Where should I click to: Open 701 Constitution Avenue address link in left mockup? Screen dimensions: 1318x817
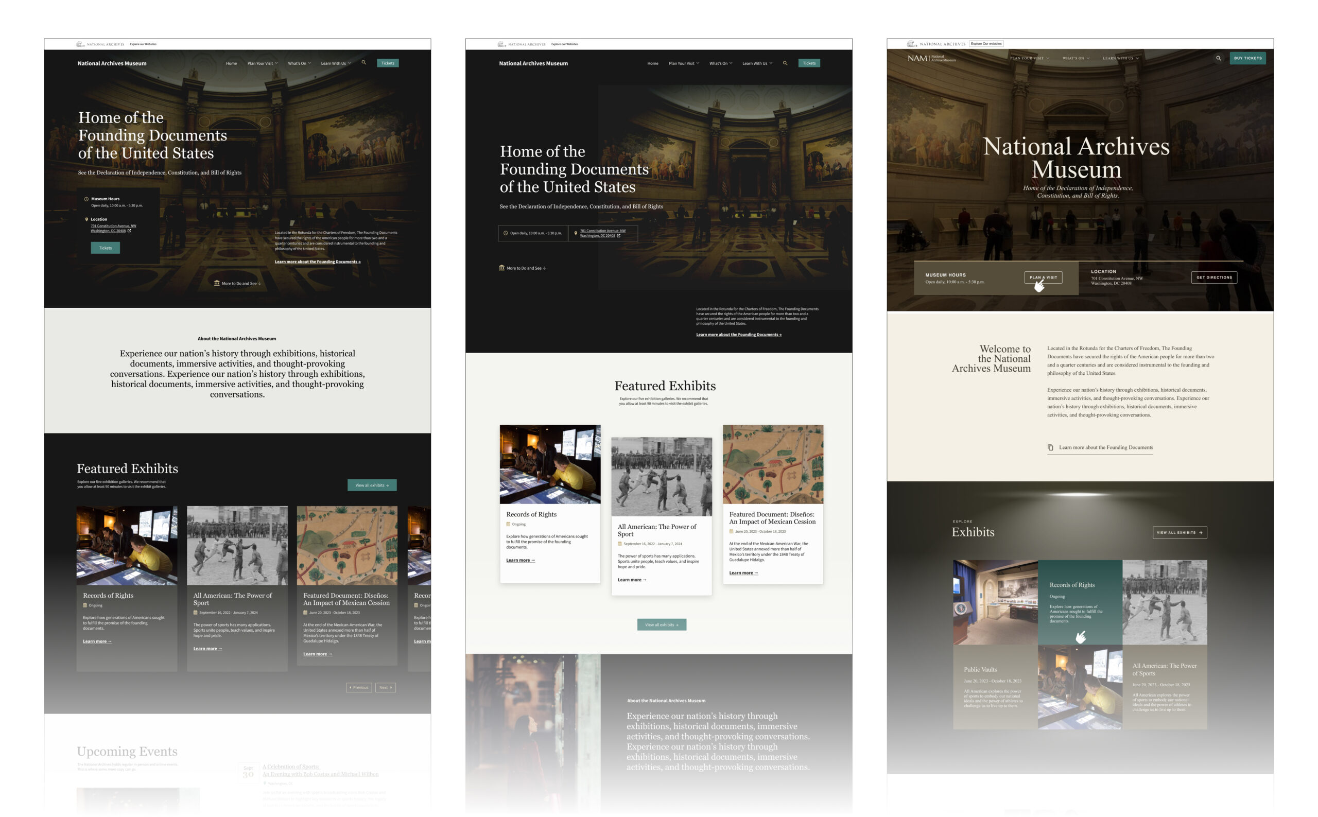pyautogui.click(x=113, y=229)
